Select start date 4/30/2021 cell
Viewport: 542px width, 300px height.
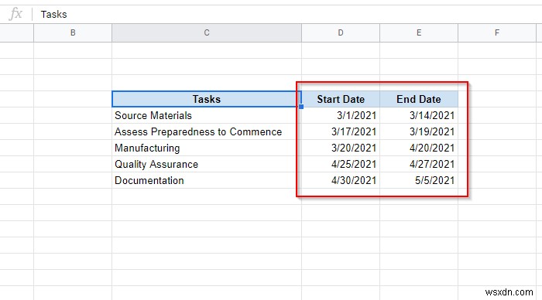pos(341,180)
